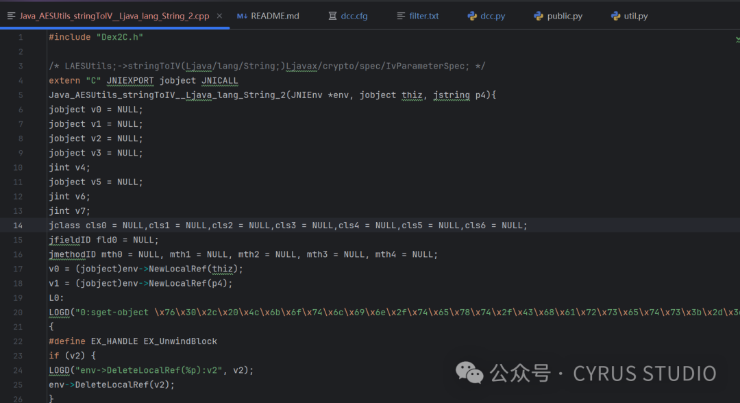Image resolution: width=740 pixels, height=403 pixels.
Task: Click the file icon on the cpp tab
Action: pos(12,16)
